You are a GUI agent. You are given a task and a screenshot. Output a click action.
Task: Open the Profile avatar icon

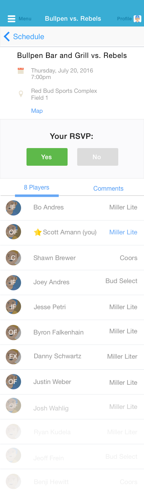[137, 19]
